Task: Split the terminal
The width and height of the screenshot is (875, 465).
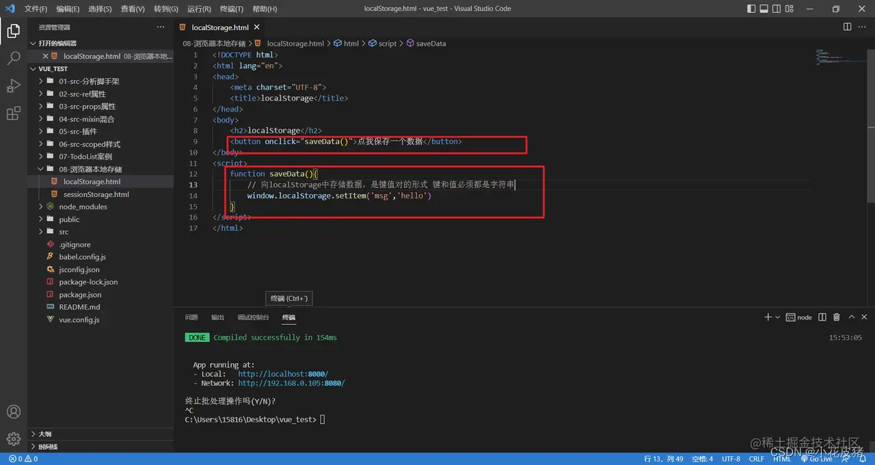Action: [x=821, y=317]
